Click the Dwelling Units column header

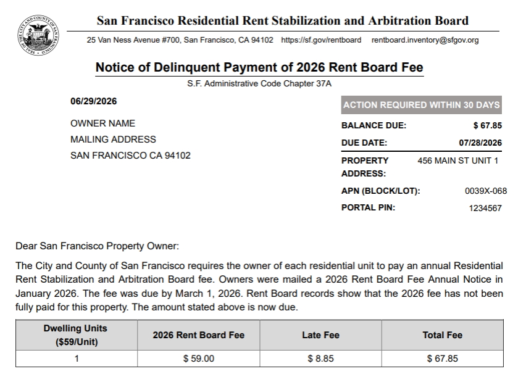(x=77, y=335)
